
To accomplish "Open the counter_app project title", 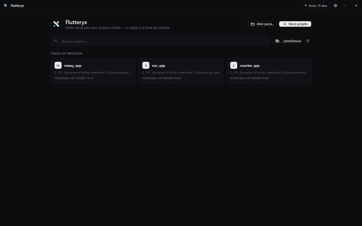I will pyautogui.click(x=249, y=66).
